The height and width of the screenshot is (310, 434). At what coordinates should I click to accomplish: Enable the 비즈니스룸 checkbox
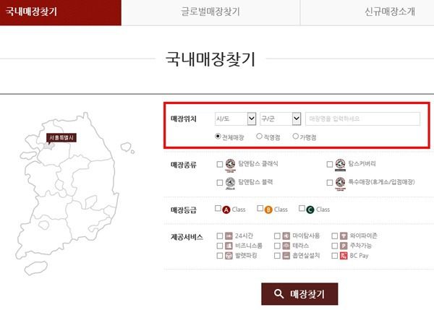point(220,246)
